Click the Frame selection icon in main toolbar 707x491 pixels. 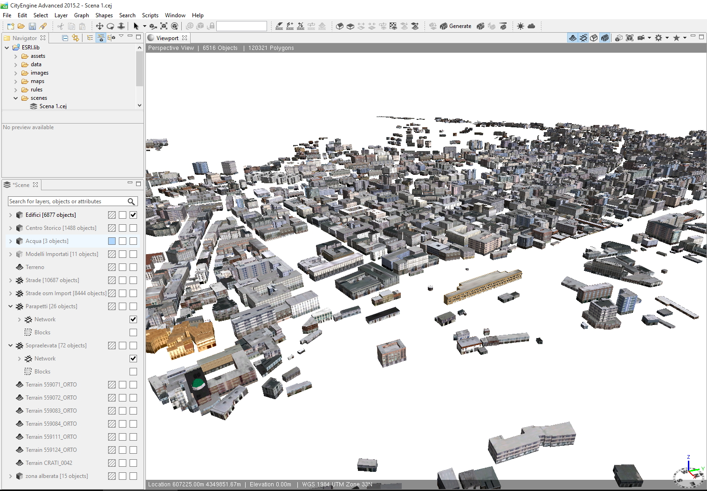click(x=164, y=26)
